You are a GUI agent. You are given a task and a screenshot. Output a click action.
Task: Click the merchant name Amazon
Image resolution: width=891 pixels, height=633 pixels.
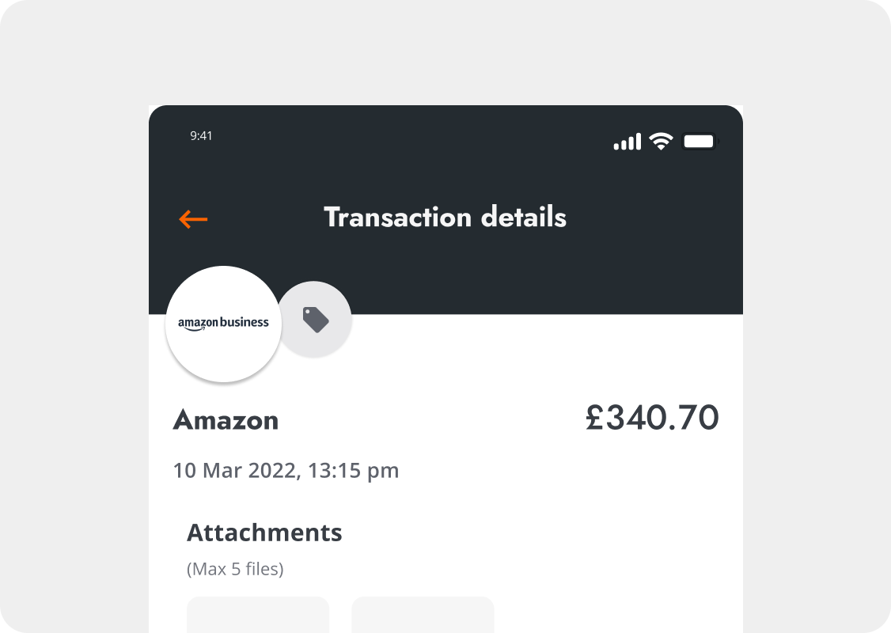[226, 421]
